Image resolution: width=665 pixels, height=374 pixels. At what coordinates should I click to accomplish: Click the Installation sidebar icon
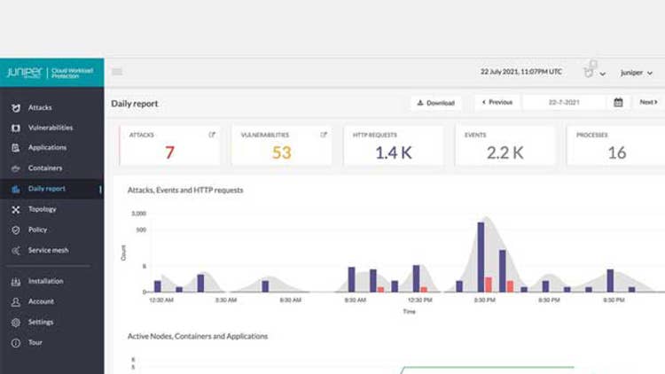tap(16, 282)
